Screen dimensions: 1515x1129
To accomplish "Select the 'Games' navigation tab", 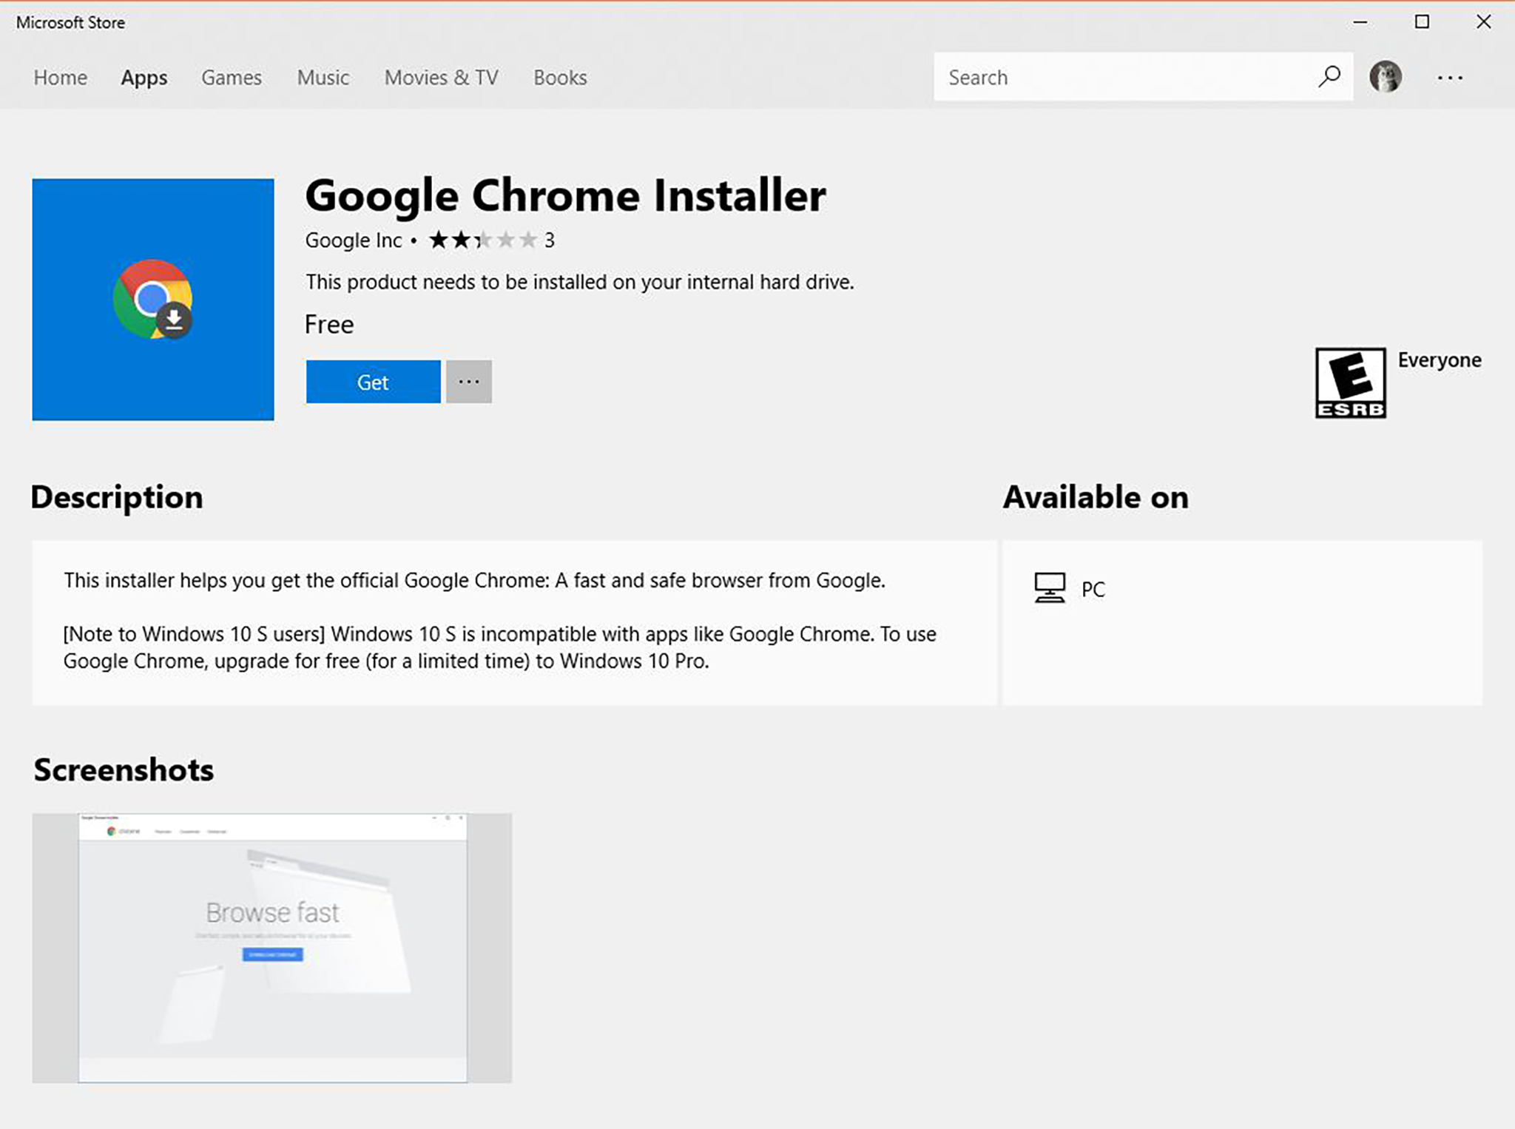I will (231, 77).
